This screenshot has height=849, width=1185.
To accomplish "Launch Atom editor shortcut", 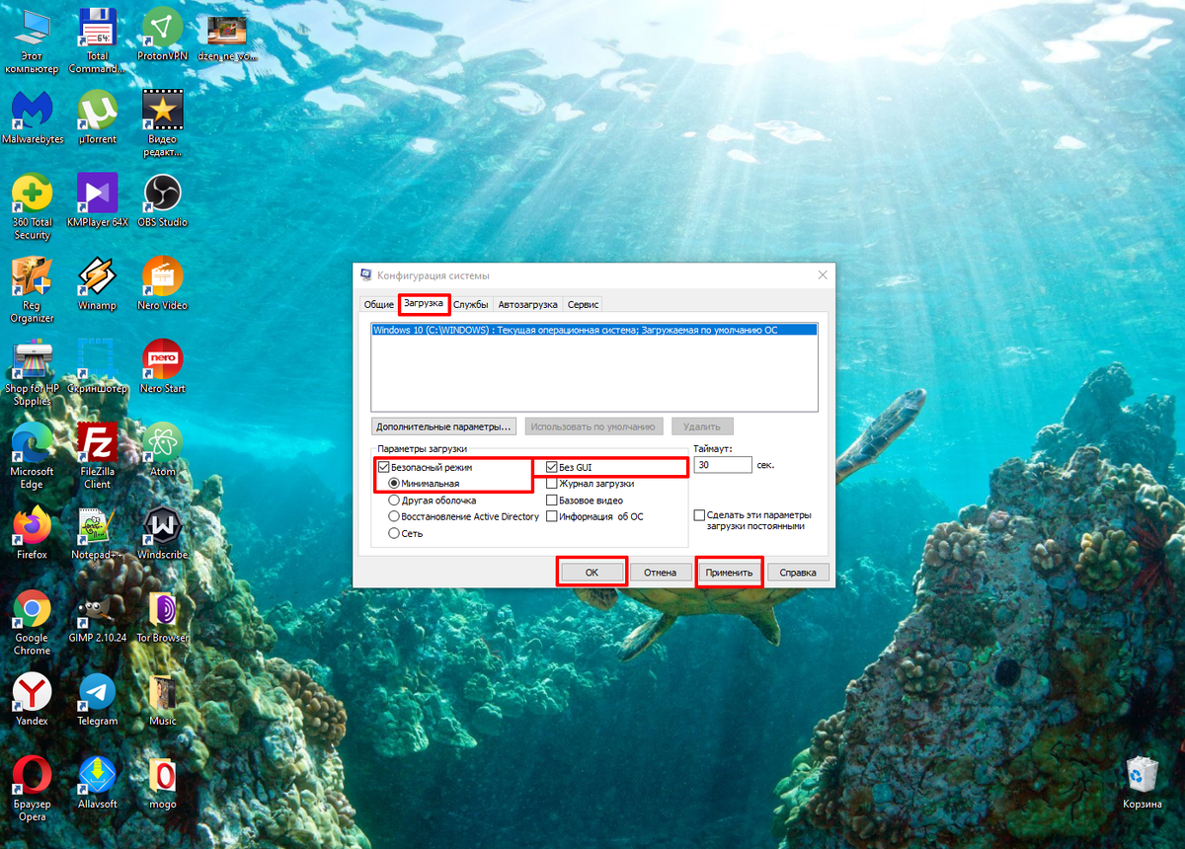I will (x=162, y=450).
